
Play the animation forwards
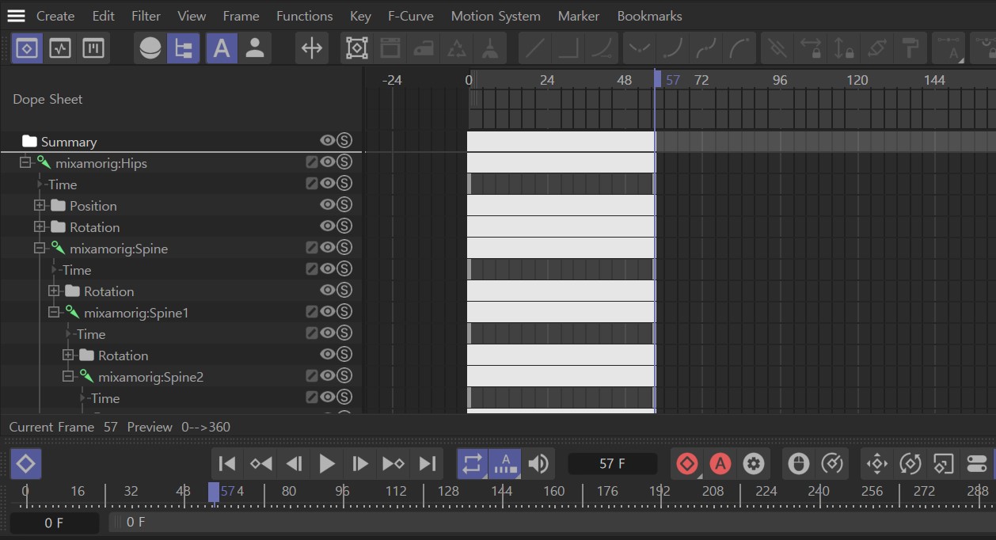[327, 463]
